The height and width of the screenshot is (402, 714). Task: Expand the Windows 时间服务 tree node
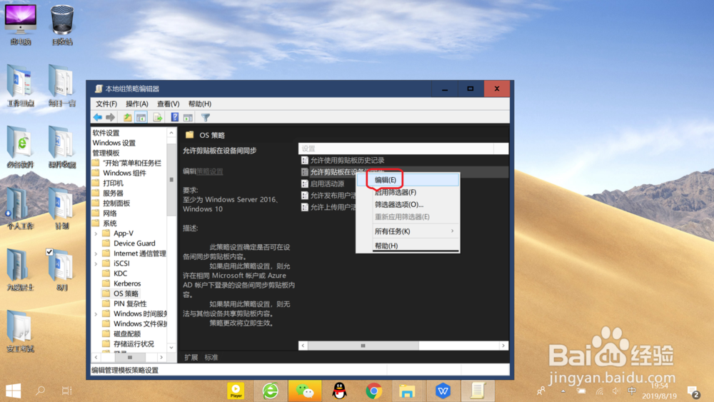[x=96, y=314]
